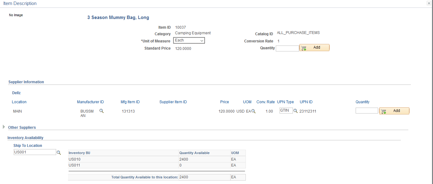
Task: Click the Supplier Item ID column header
Action: pyautogui.click(x=173, y=102)
